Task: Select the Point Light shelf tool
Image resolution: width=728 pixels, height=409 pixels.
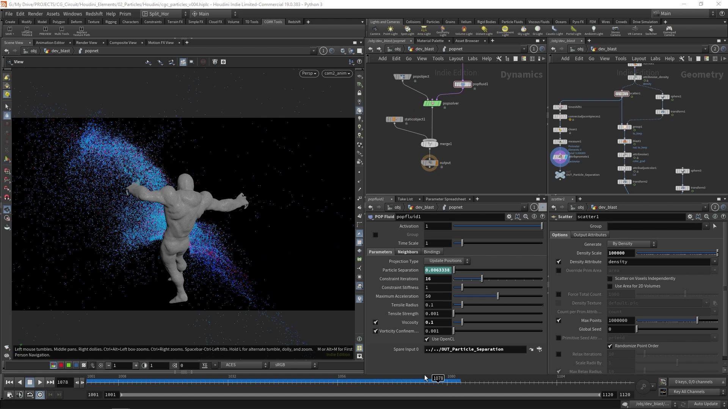Action: tap(390, 31)
